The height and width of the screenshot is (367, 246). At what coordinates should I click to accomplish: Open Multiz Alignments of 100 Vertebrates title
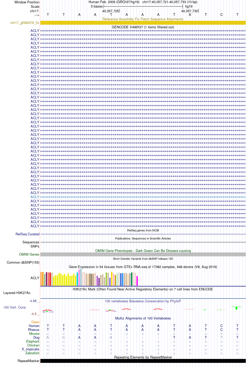coord(143,318)
